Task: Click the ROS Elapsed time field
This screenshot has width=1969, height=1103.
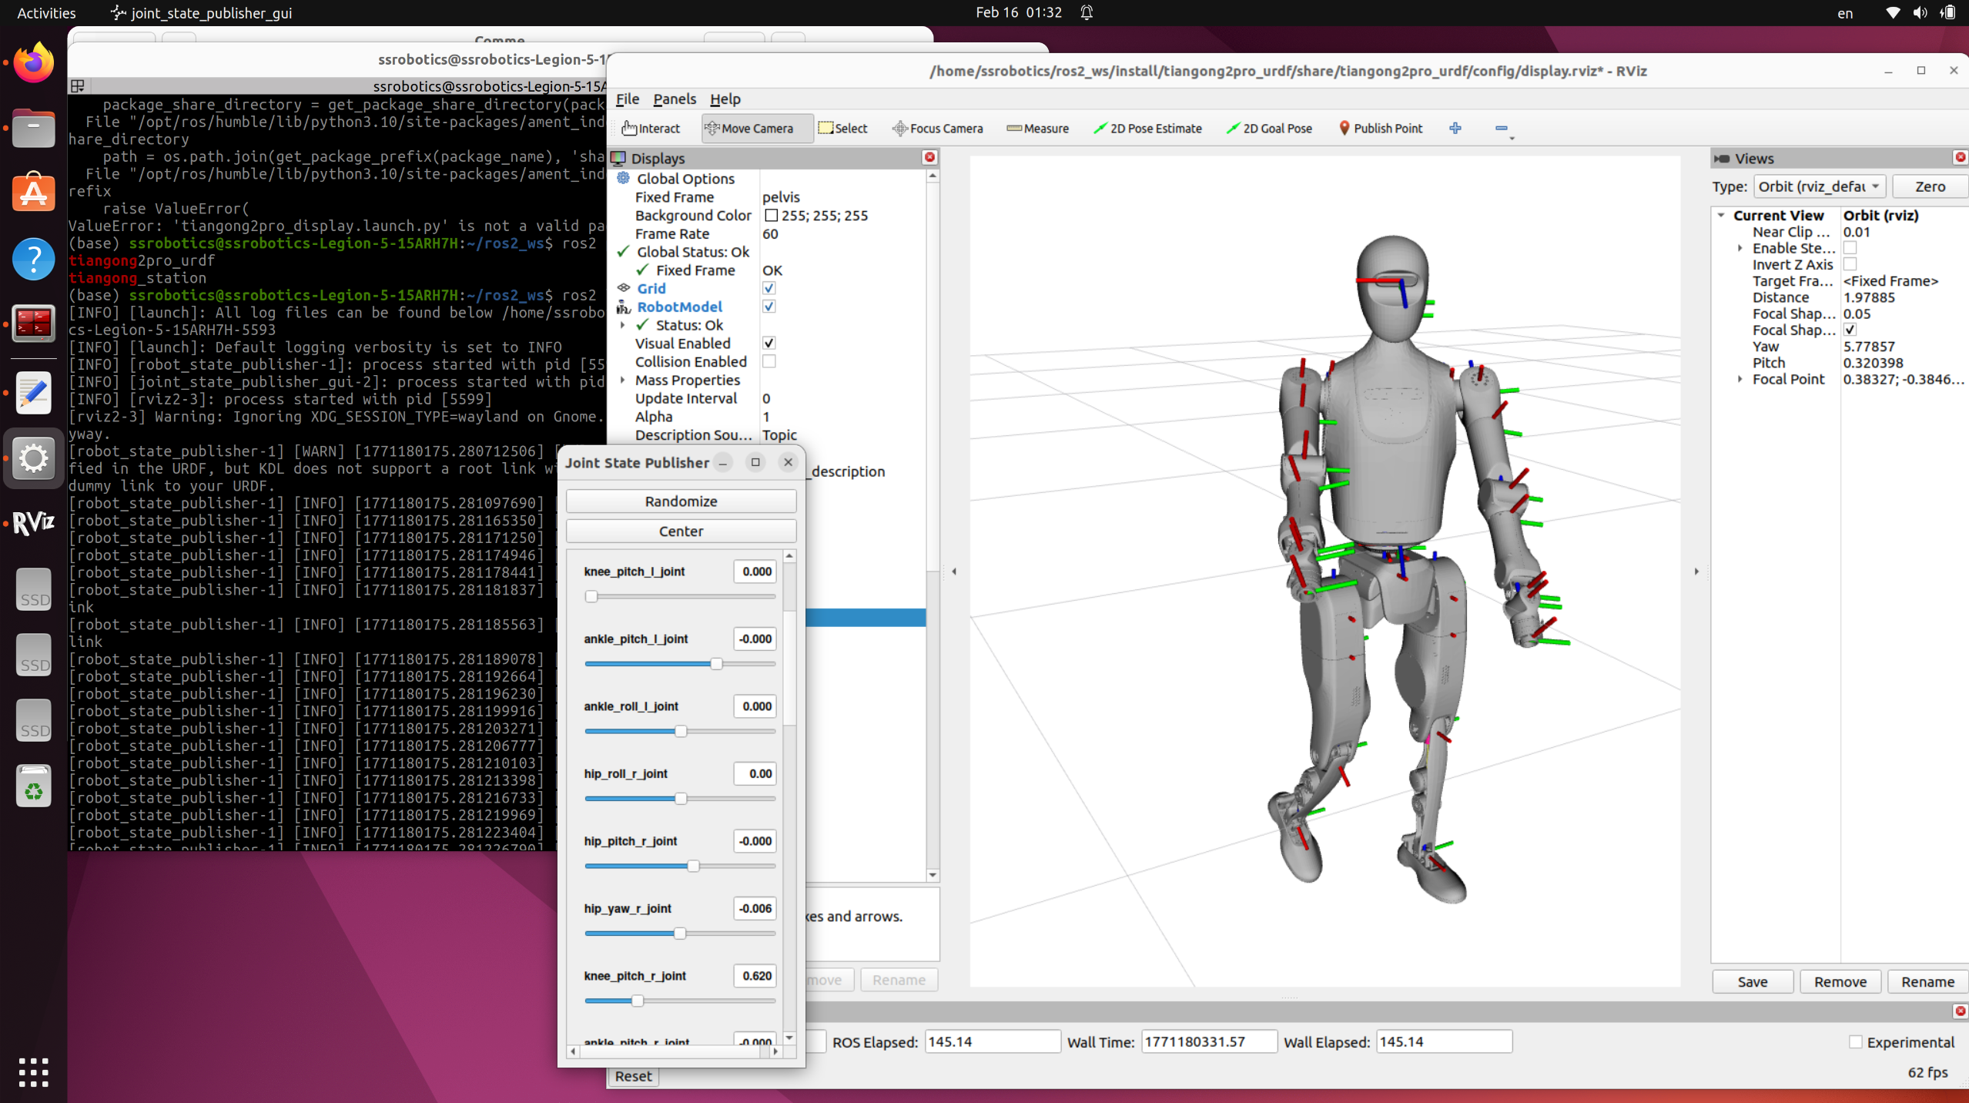Action: coord(992,1042)
